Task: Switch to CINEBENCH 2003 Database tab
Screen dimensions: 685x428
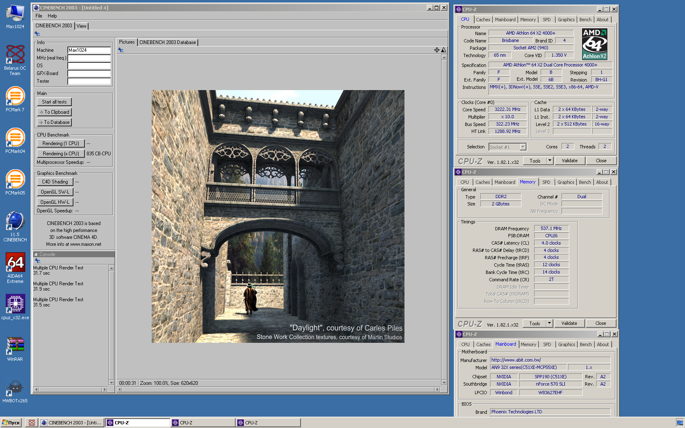Action: [x=168, y=42]
